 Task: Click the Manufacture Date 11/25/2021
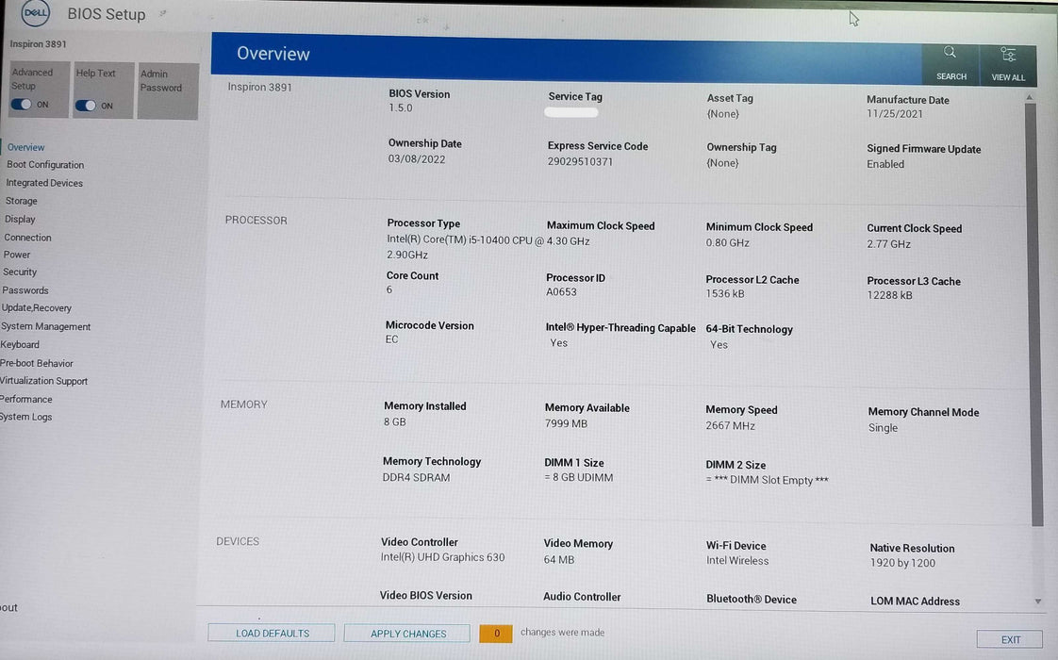tap(894, 114)
